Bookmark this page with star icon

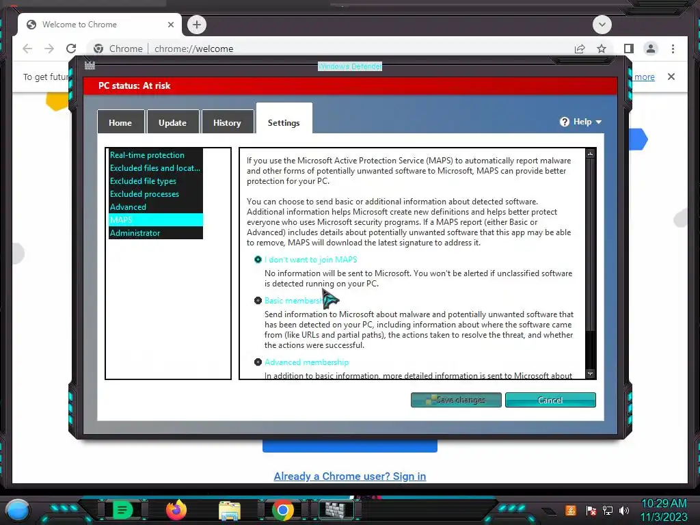tap(602, 49)
